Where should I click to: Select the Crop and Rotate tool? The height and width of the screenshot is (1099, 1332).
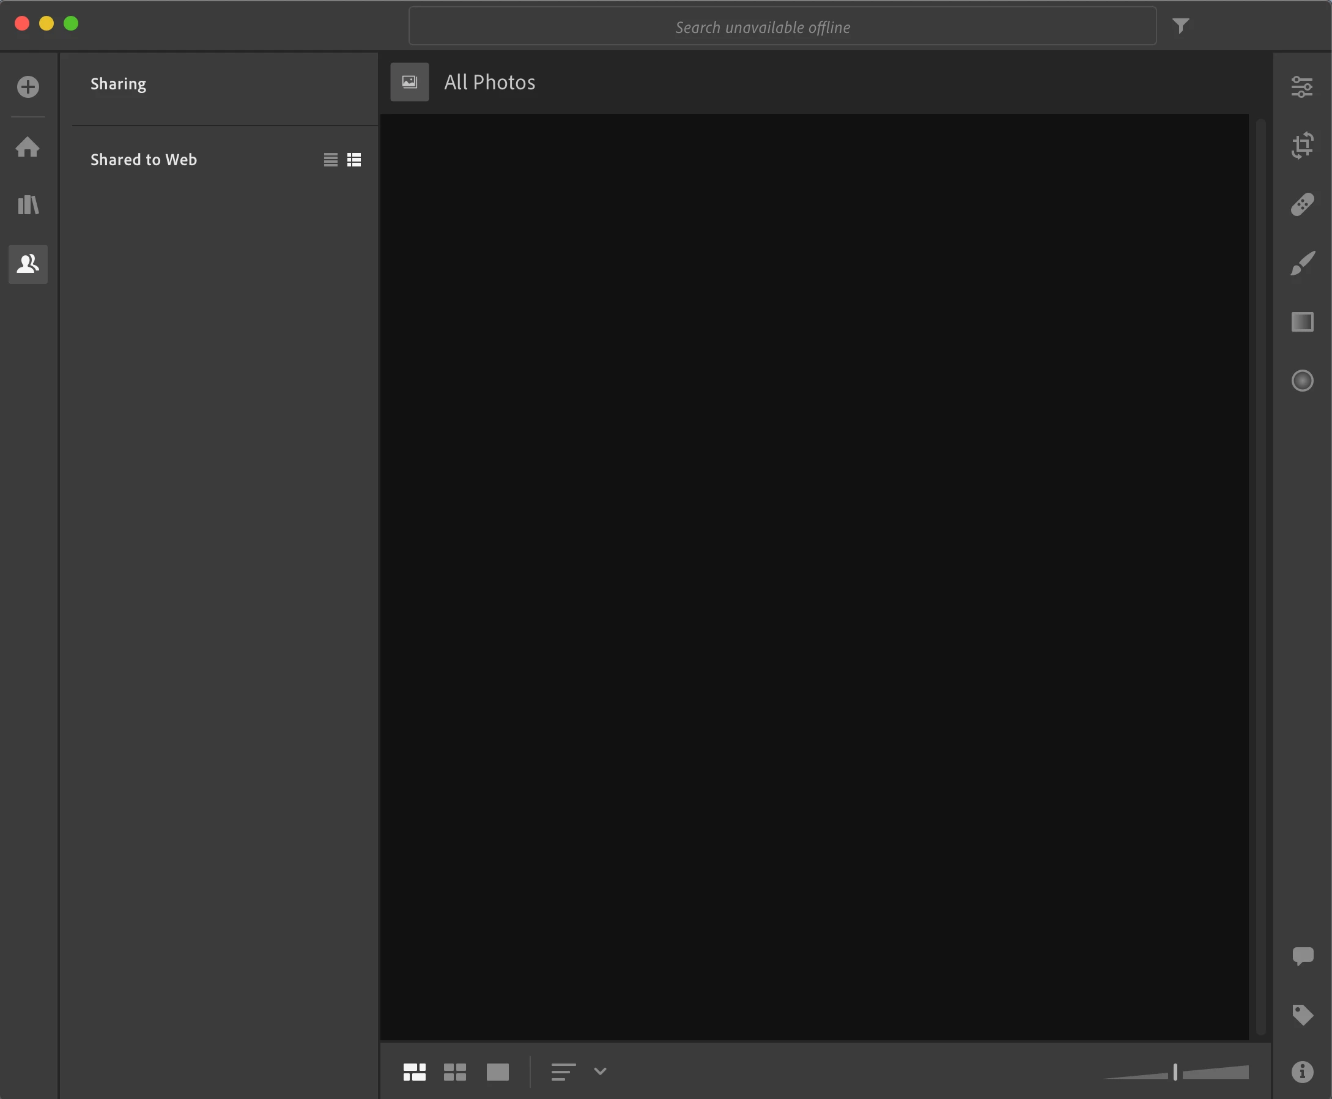1301,146
